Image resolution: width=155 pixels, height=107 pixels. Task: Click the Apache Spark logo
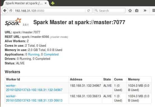coord(13,22)
